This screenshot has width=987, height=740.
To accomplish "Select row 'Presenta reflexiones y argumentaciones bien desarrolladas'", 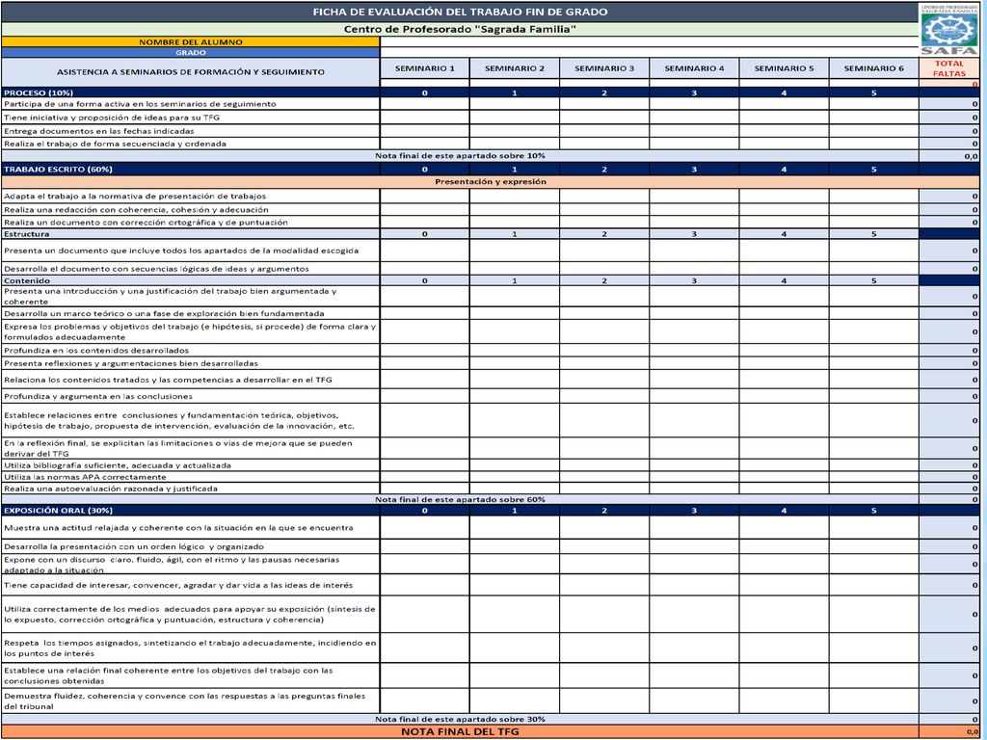I will point(491,363).
